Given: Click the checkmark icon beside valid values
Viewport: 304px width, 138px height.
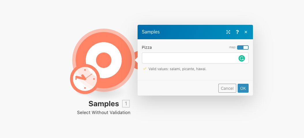Looking at the screenshot, I should (x=145, y=69).
